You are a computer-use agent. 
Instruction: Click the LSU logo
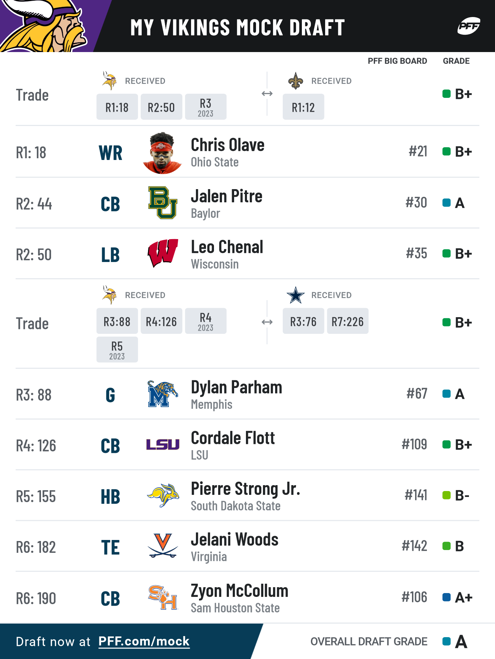163,445
